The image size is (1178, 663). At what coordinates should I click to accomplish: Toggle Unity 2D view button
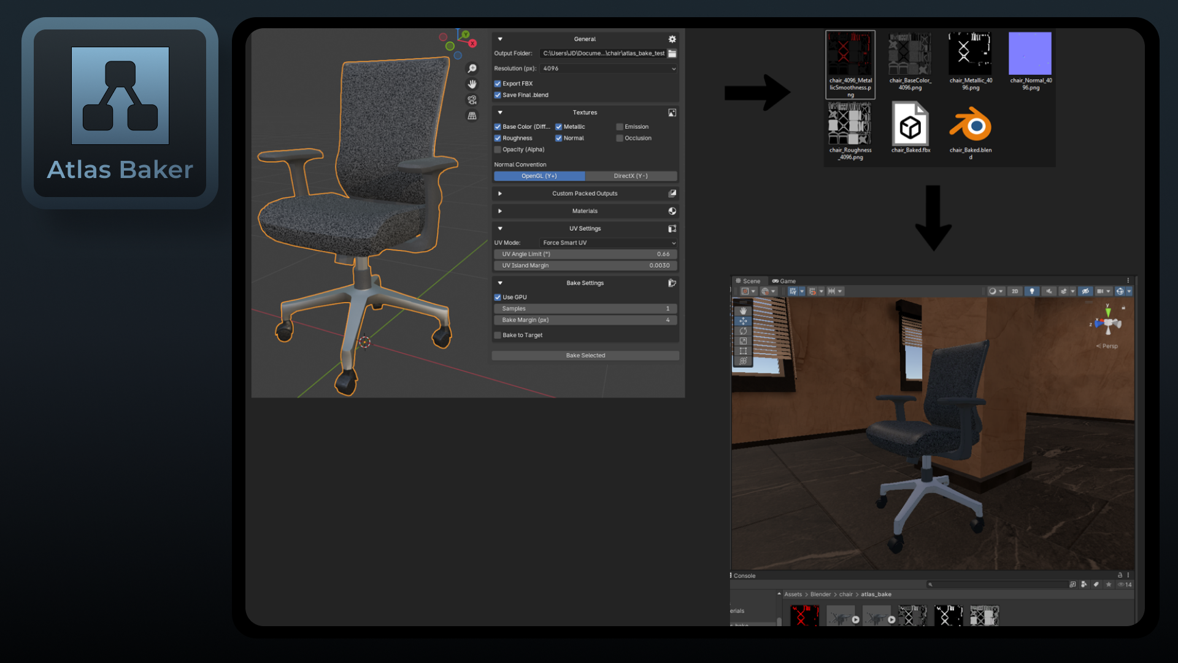[1015, 292]
